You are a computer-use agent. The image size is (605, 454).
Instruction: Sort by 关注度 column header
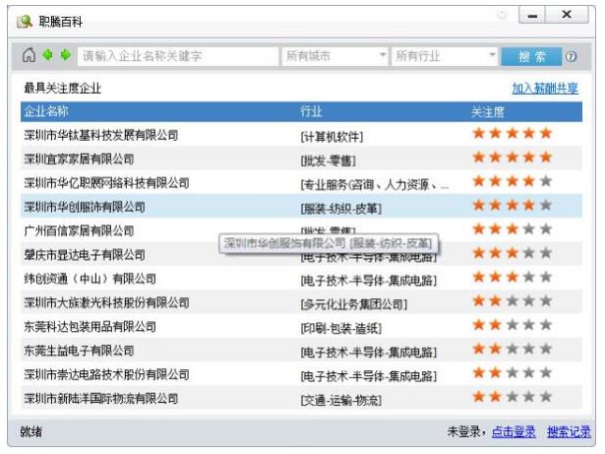[488, 111]
